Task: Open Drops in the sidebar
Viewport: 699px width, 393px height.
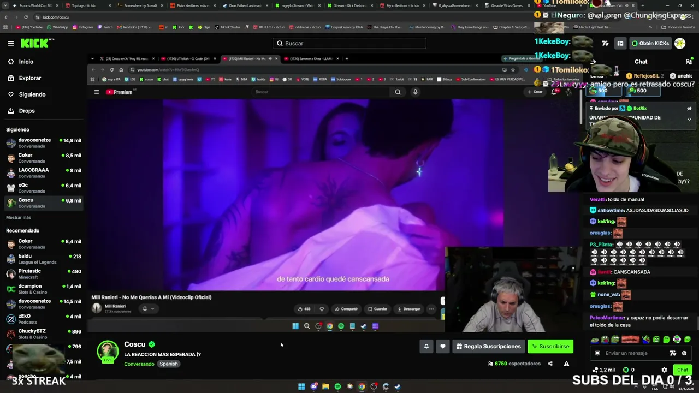Action: pos(27,111)
